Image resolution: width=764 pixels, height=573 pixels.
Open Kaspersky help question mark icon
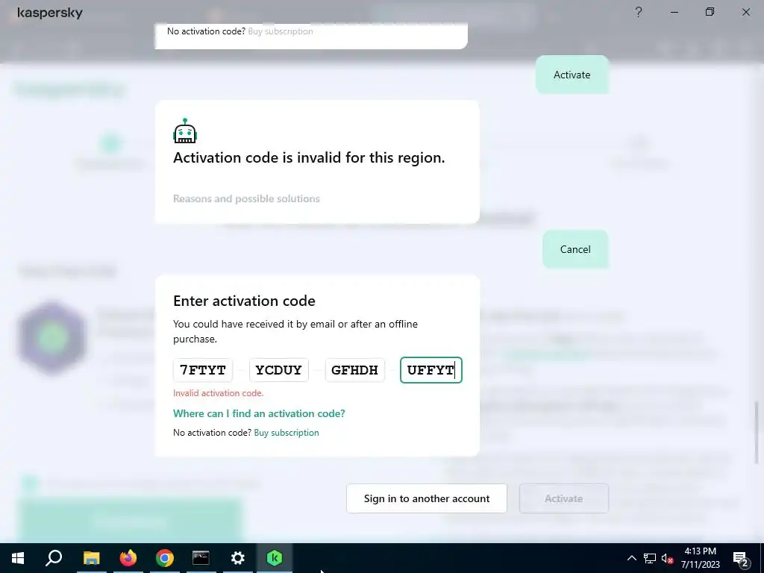tap(639, 12)
